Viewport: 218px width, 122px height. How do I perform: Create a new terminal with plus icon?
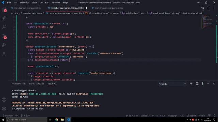click(x=191, y=84)
